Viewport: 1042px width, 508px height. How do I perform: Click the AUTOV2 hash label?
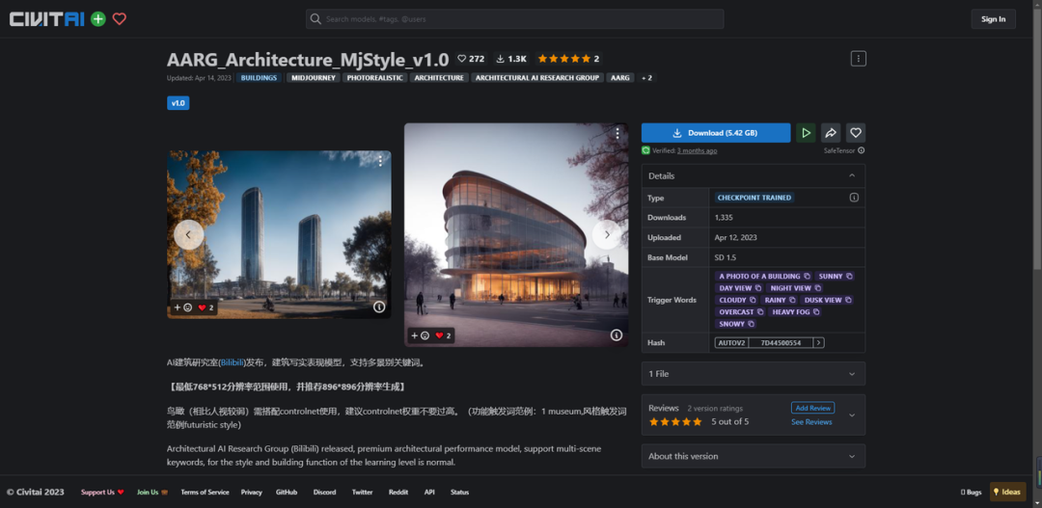731,342
